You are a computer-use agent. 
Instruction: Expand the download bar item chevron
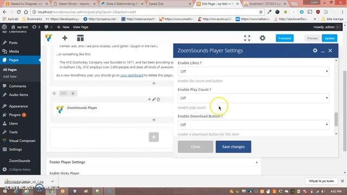53,181
